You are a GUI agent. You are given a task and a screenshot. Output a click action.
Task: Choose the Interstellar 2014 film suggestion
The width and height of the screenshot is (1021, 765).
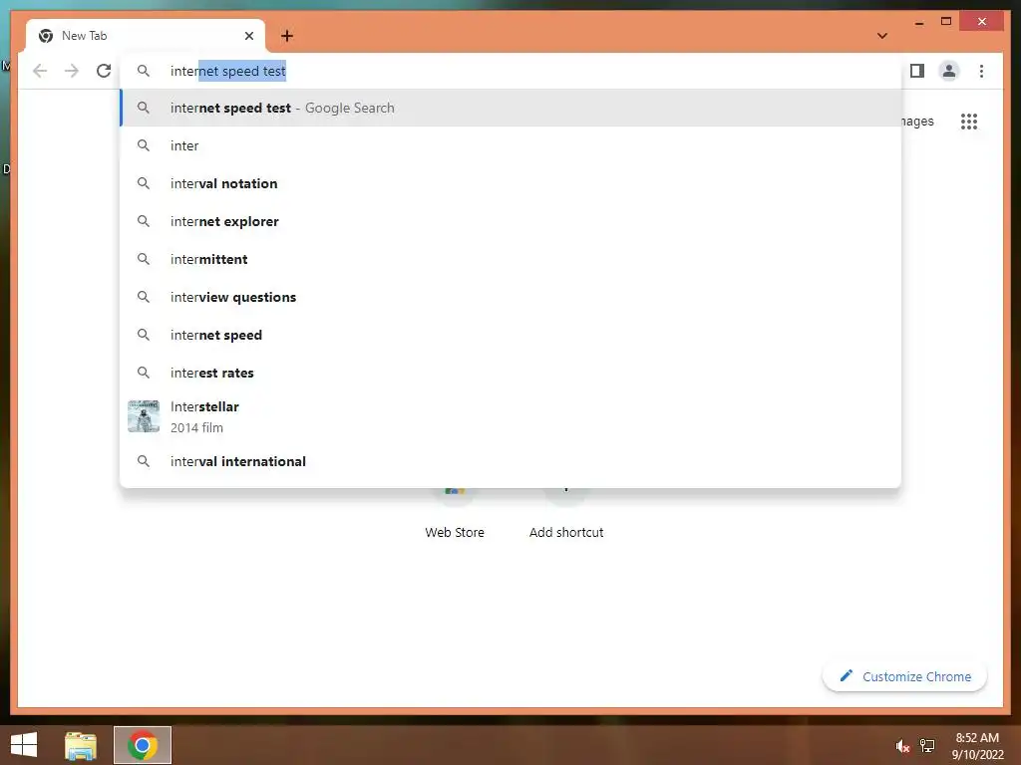tap(510, 417)
